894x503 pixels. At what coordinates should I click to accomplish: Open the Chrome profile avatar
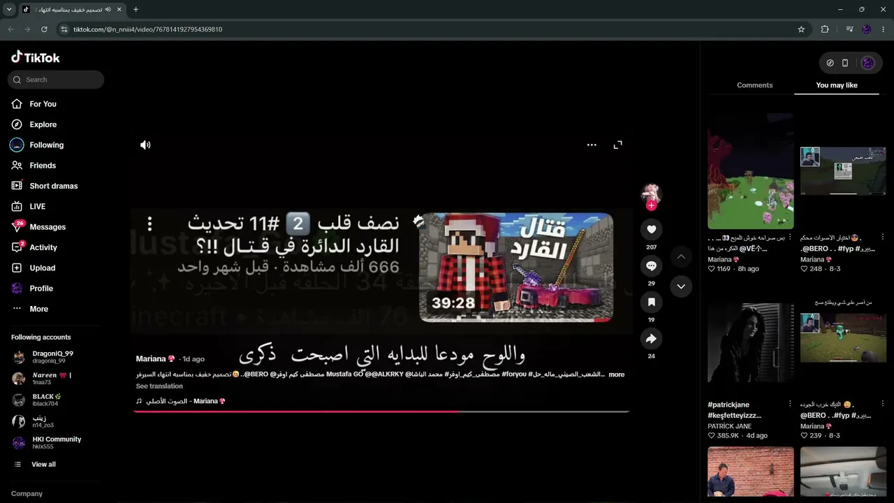(x=867, y=29)
